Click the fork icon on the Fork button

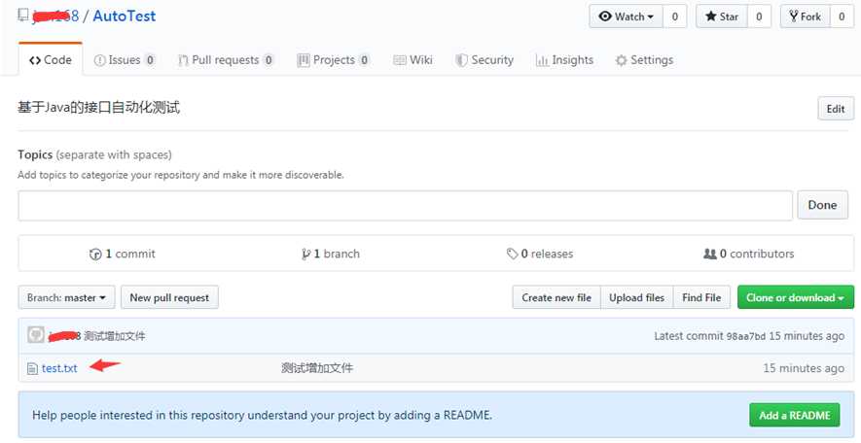point(794,16)
